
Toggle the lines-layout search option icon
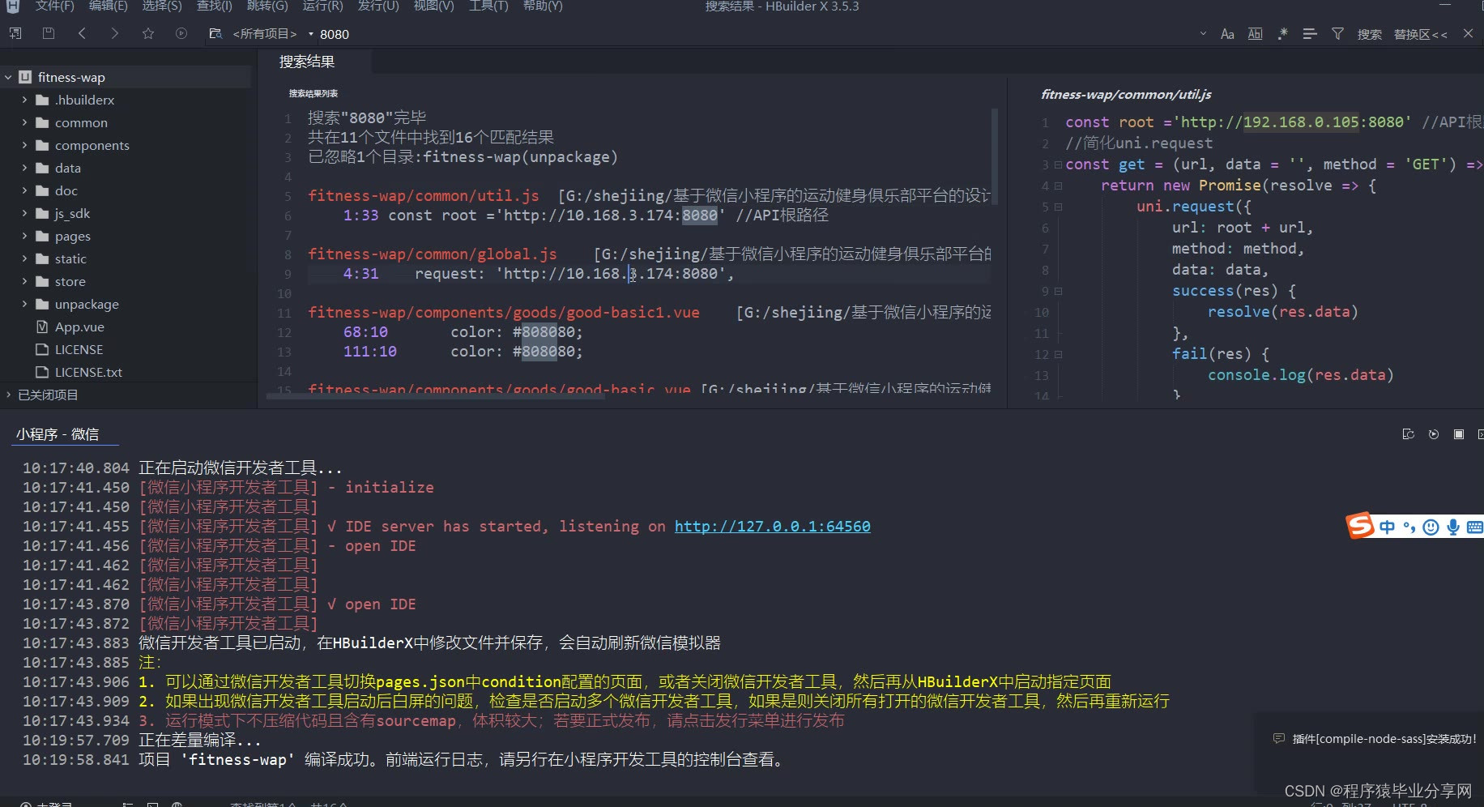coord(1309,34)
